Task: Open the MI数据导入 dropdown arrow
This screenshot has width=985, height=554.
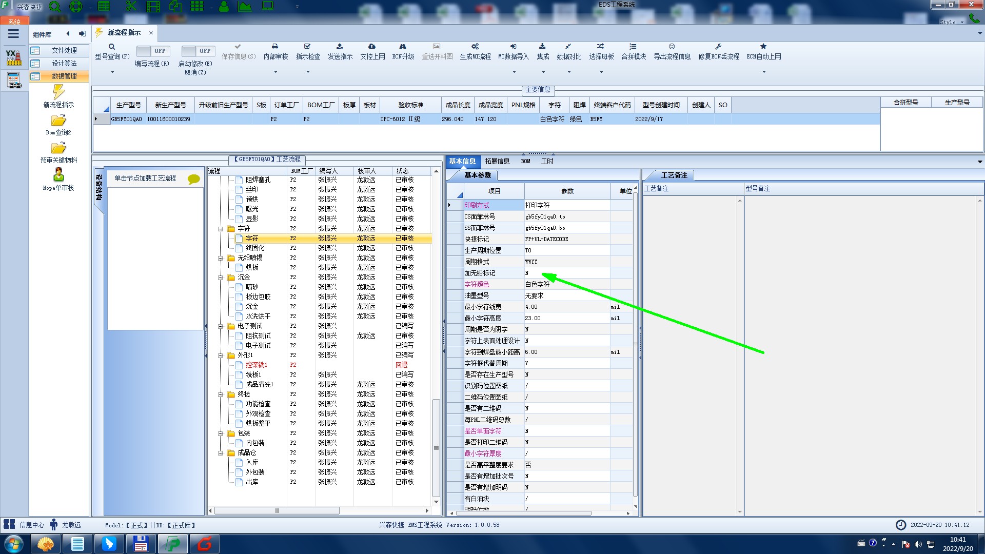Action: (514, 72)
